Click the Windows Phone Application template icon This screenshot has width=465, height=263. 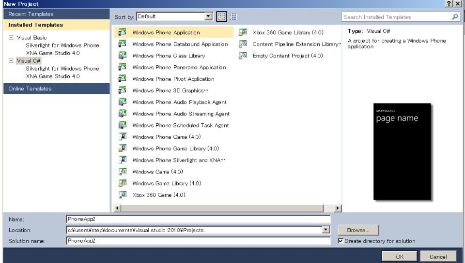tap(122, 32)
